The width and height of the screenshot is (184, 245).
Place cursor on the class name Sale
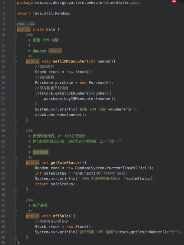click(50, 29)
